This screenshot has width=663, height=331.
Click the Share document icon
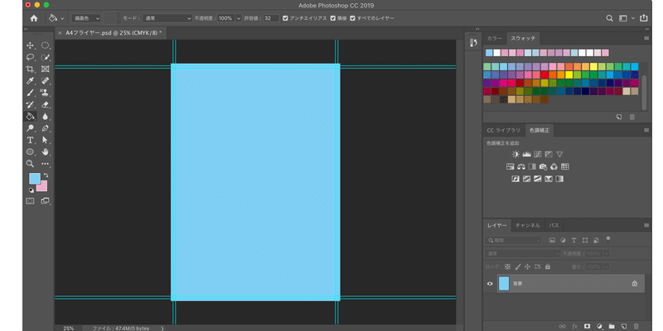tap(644, 18)
